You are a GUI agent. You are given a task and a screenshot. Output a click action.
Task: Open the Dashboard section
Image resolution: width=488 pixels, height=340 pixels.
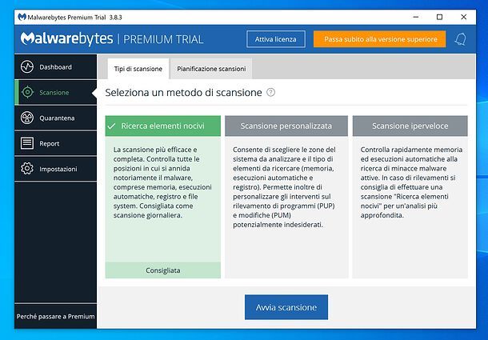point(55,66)
